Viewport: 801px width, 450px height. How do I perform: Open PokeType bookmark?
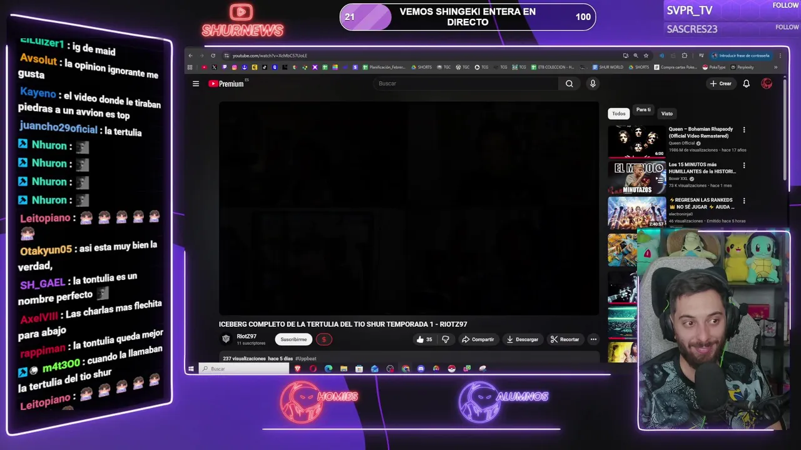(714, 67)
